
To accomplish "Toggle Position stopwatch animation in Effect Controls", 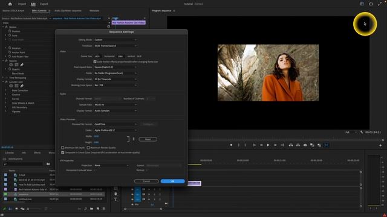I will (10, 31).
